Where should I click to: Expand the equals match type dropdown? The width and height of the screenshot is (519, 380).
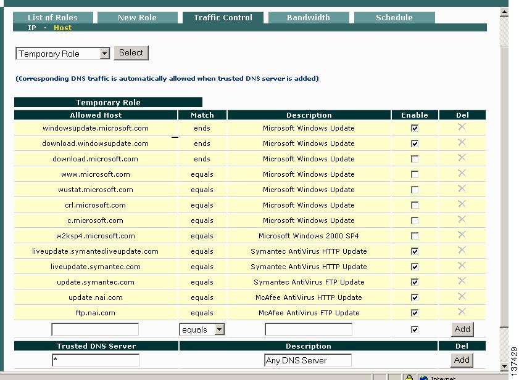coord(219,329)
